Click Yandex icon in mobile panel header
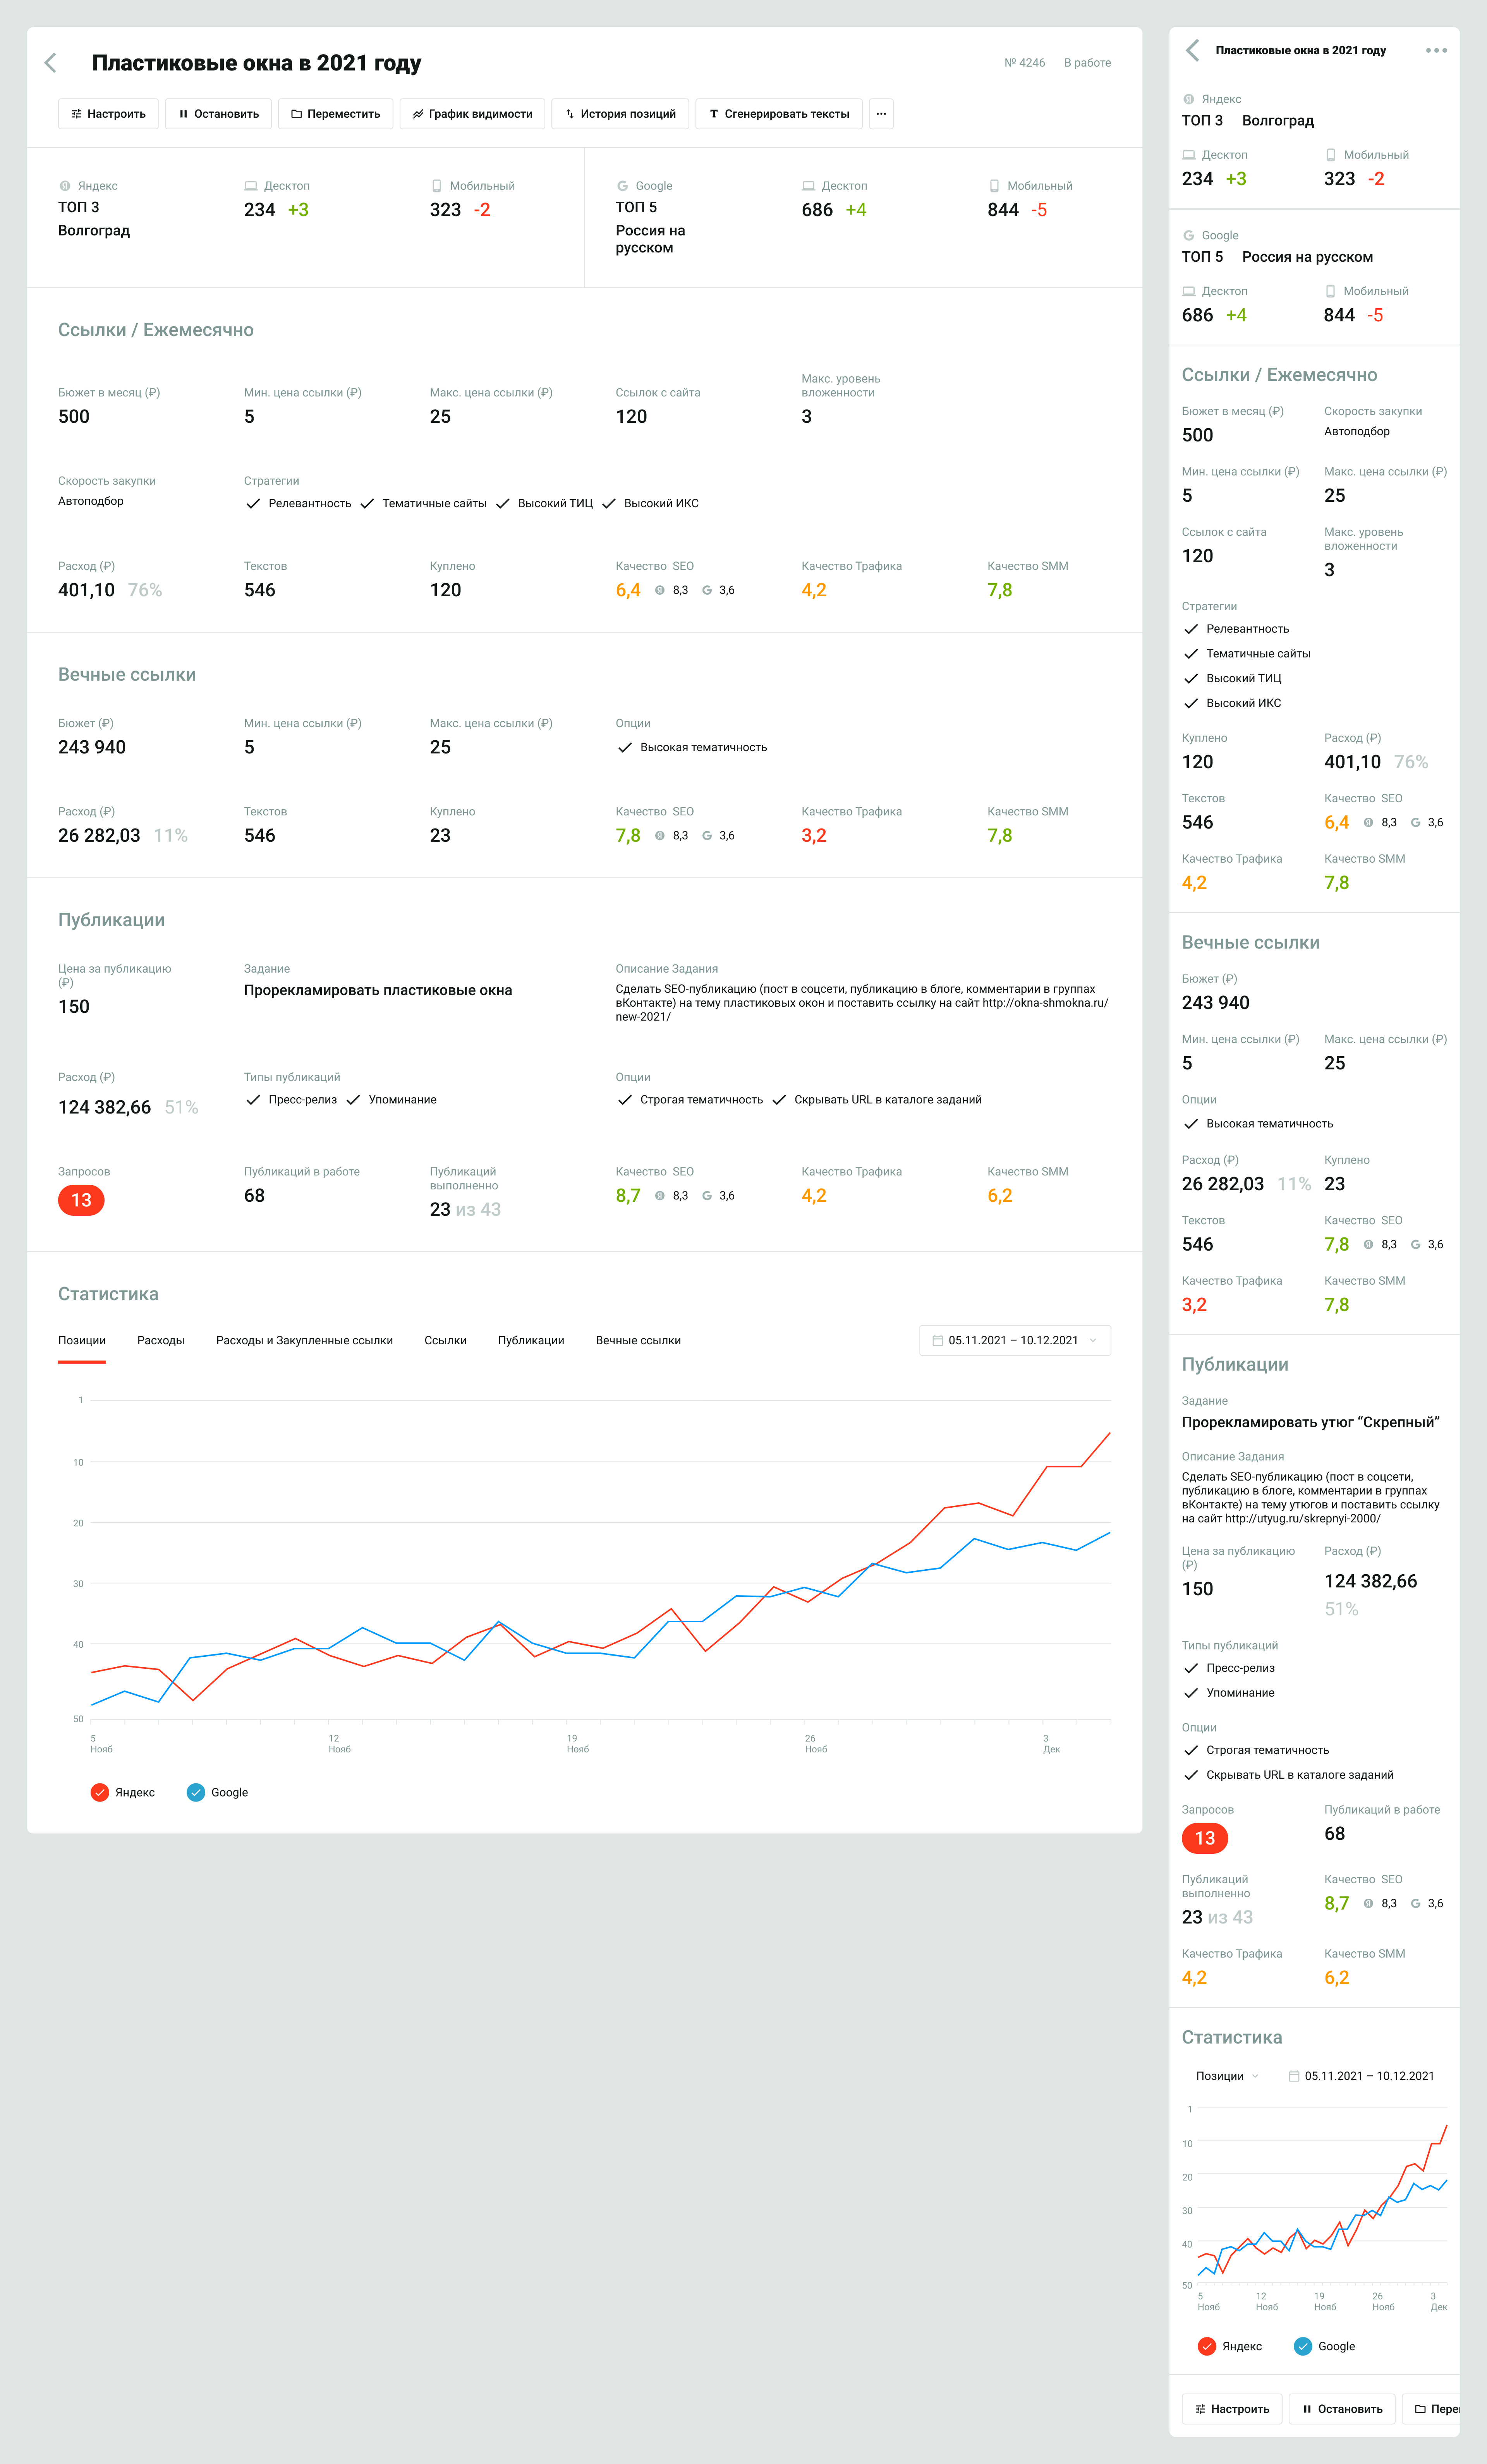Viewport: 1487px width, 2464px height. coord(1189,99)
